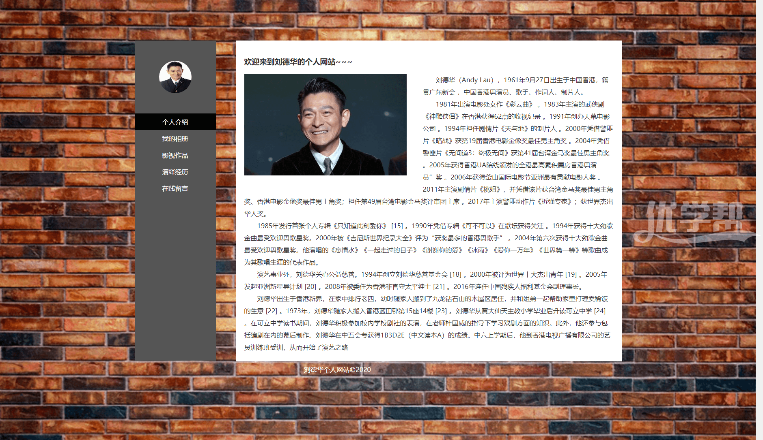Click citation [21] after 太平绅士
The image size is (763, 440).
click(439, 287)
